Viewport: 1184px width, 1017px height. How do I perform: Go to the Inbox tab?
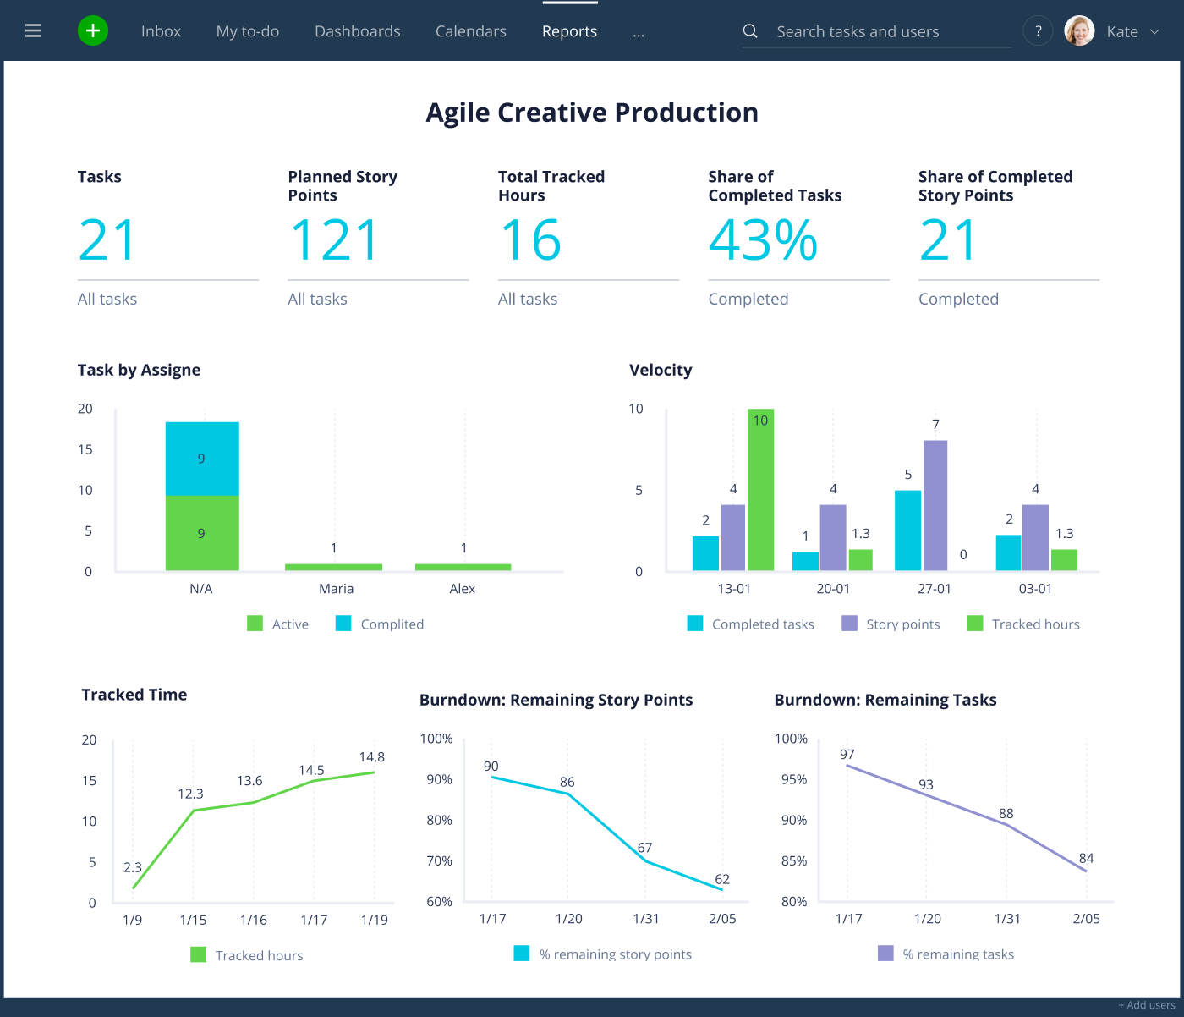pyautogui.click(x=161, y=31)
